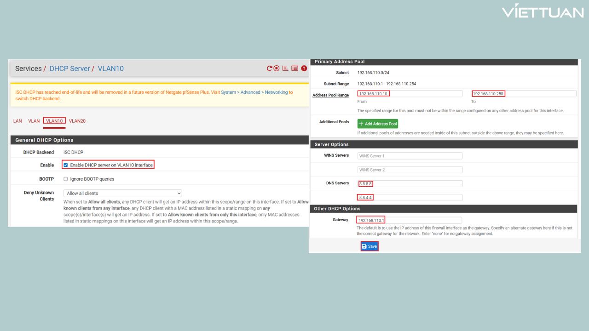Viewport: 589px width, 331px height.
Task: Toggle Ignore BOOTP queries checkbox
Action: click(66, 179)
